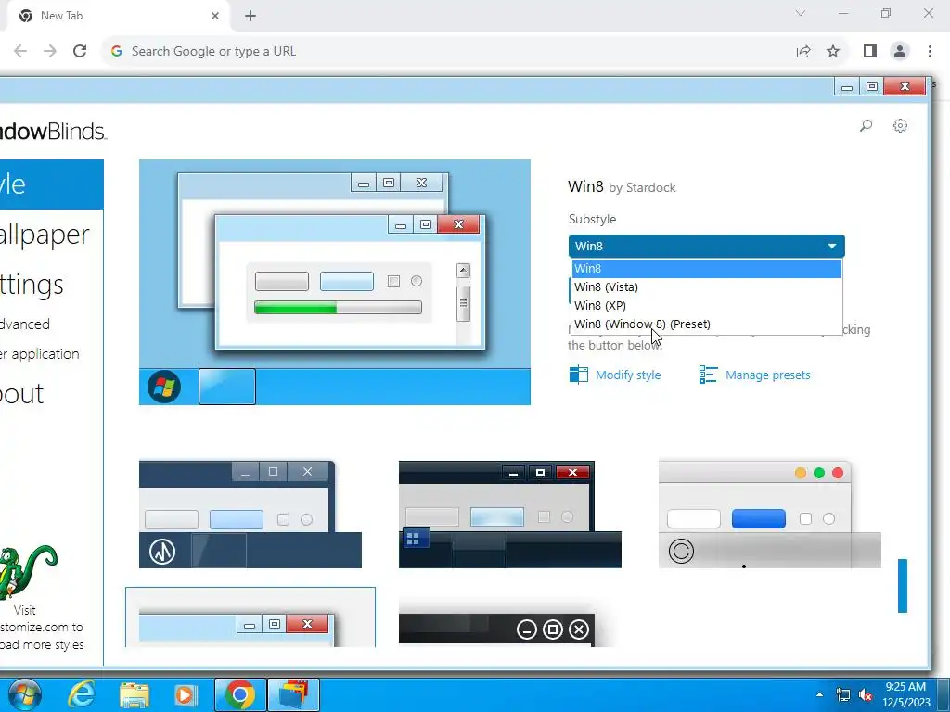Click Chrome's reload page icon
950x712 pixels.
coord(80,51)
